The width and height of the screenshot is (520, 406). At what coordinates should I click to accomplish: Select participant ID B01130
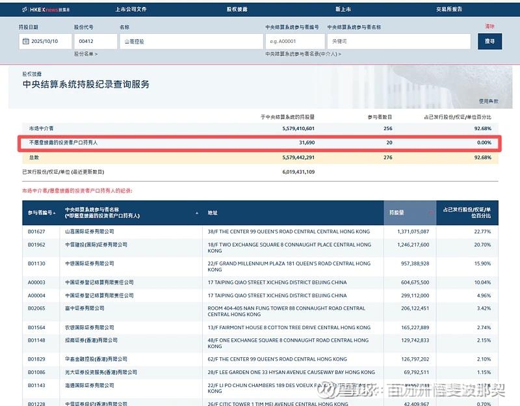(x=36, y=264)
